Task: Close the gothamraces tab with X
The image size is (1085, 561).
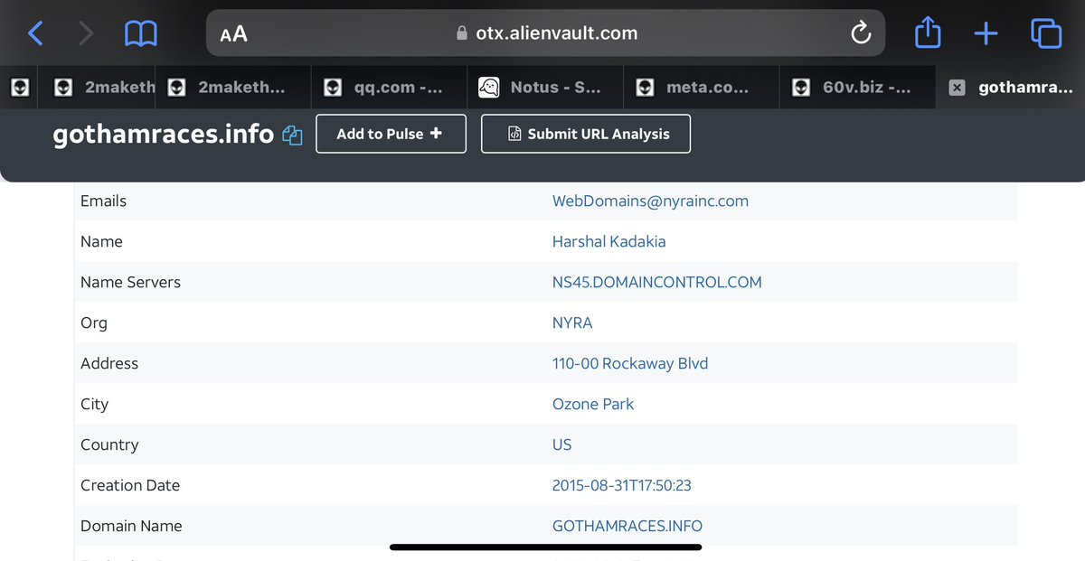Action: [x=958, y=88]
